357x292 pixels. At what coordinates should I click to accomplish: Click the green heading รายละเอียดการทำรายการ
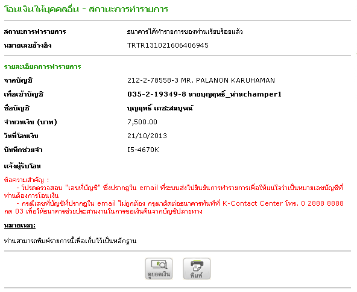pyautogui.click(x=43, y=66)
